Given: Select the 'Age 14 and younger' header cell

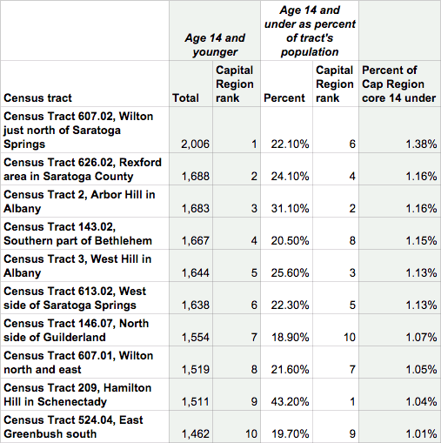Looking at the screenshot, I should tap(215, 30).
